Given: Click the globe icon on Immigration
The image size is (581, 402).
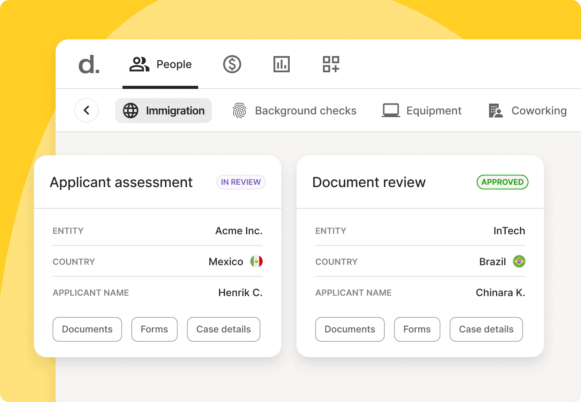Looking at the screenshot, I should [131, 111].
